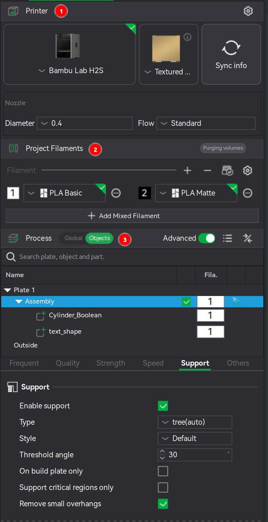The height and width of the screenshot is (522, 268).
Task: Switch to the Support tab
Action: [x=195, y=363]
